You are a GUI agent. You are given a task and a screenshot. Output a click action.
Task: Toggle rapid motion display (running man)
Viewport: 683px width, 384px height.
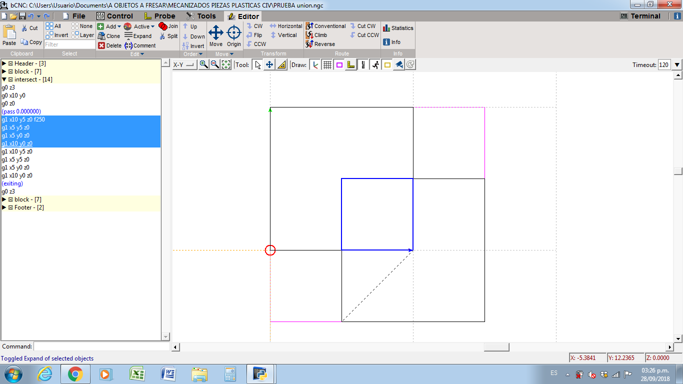pos(375,64)
